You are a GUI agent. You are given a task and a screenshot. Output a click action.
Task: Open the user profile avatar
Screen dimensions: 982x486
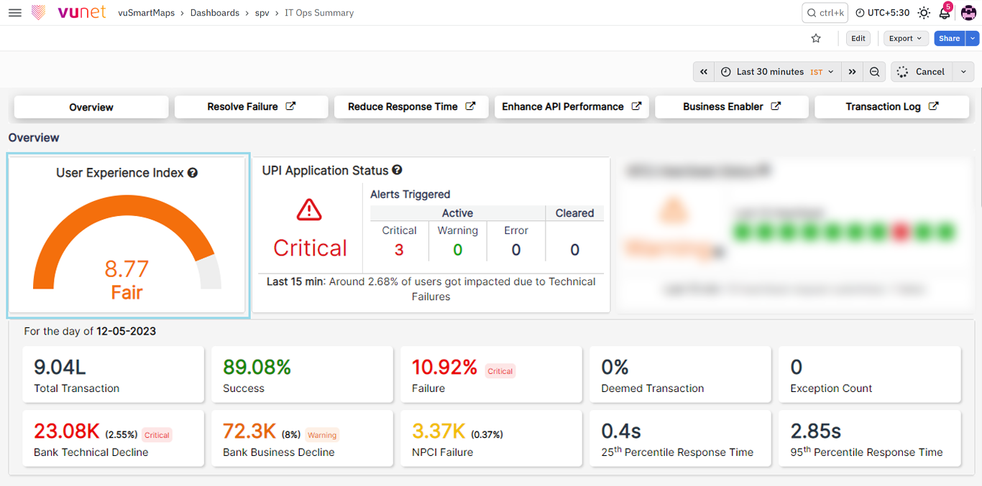[968, 13]
